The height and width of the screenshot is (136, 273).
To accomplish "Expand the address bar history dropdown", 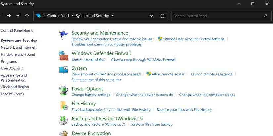I will click(151, 16).
